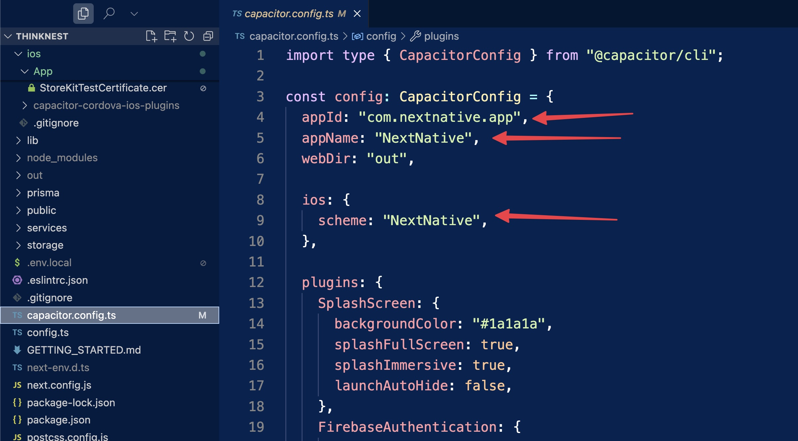Refresh the Explorer file tree
798x441 pixels.
point(189,36)
